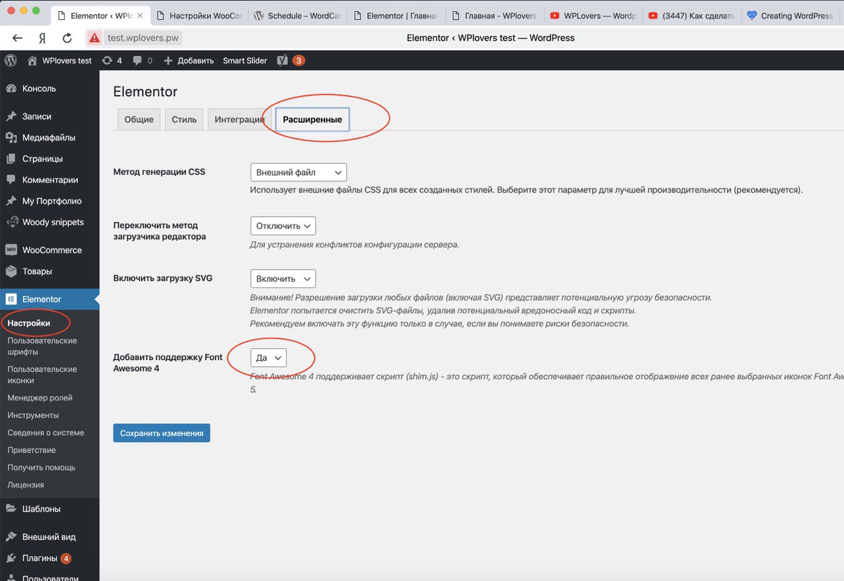This screenshot has height=581, width=844.
Task: Switch to Elementor | Главная browser tab
Action: [396, 16]
